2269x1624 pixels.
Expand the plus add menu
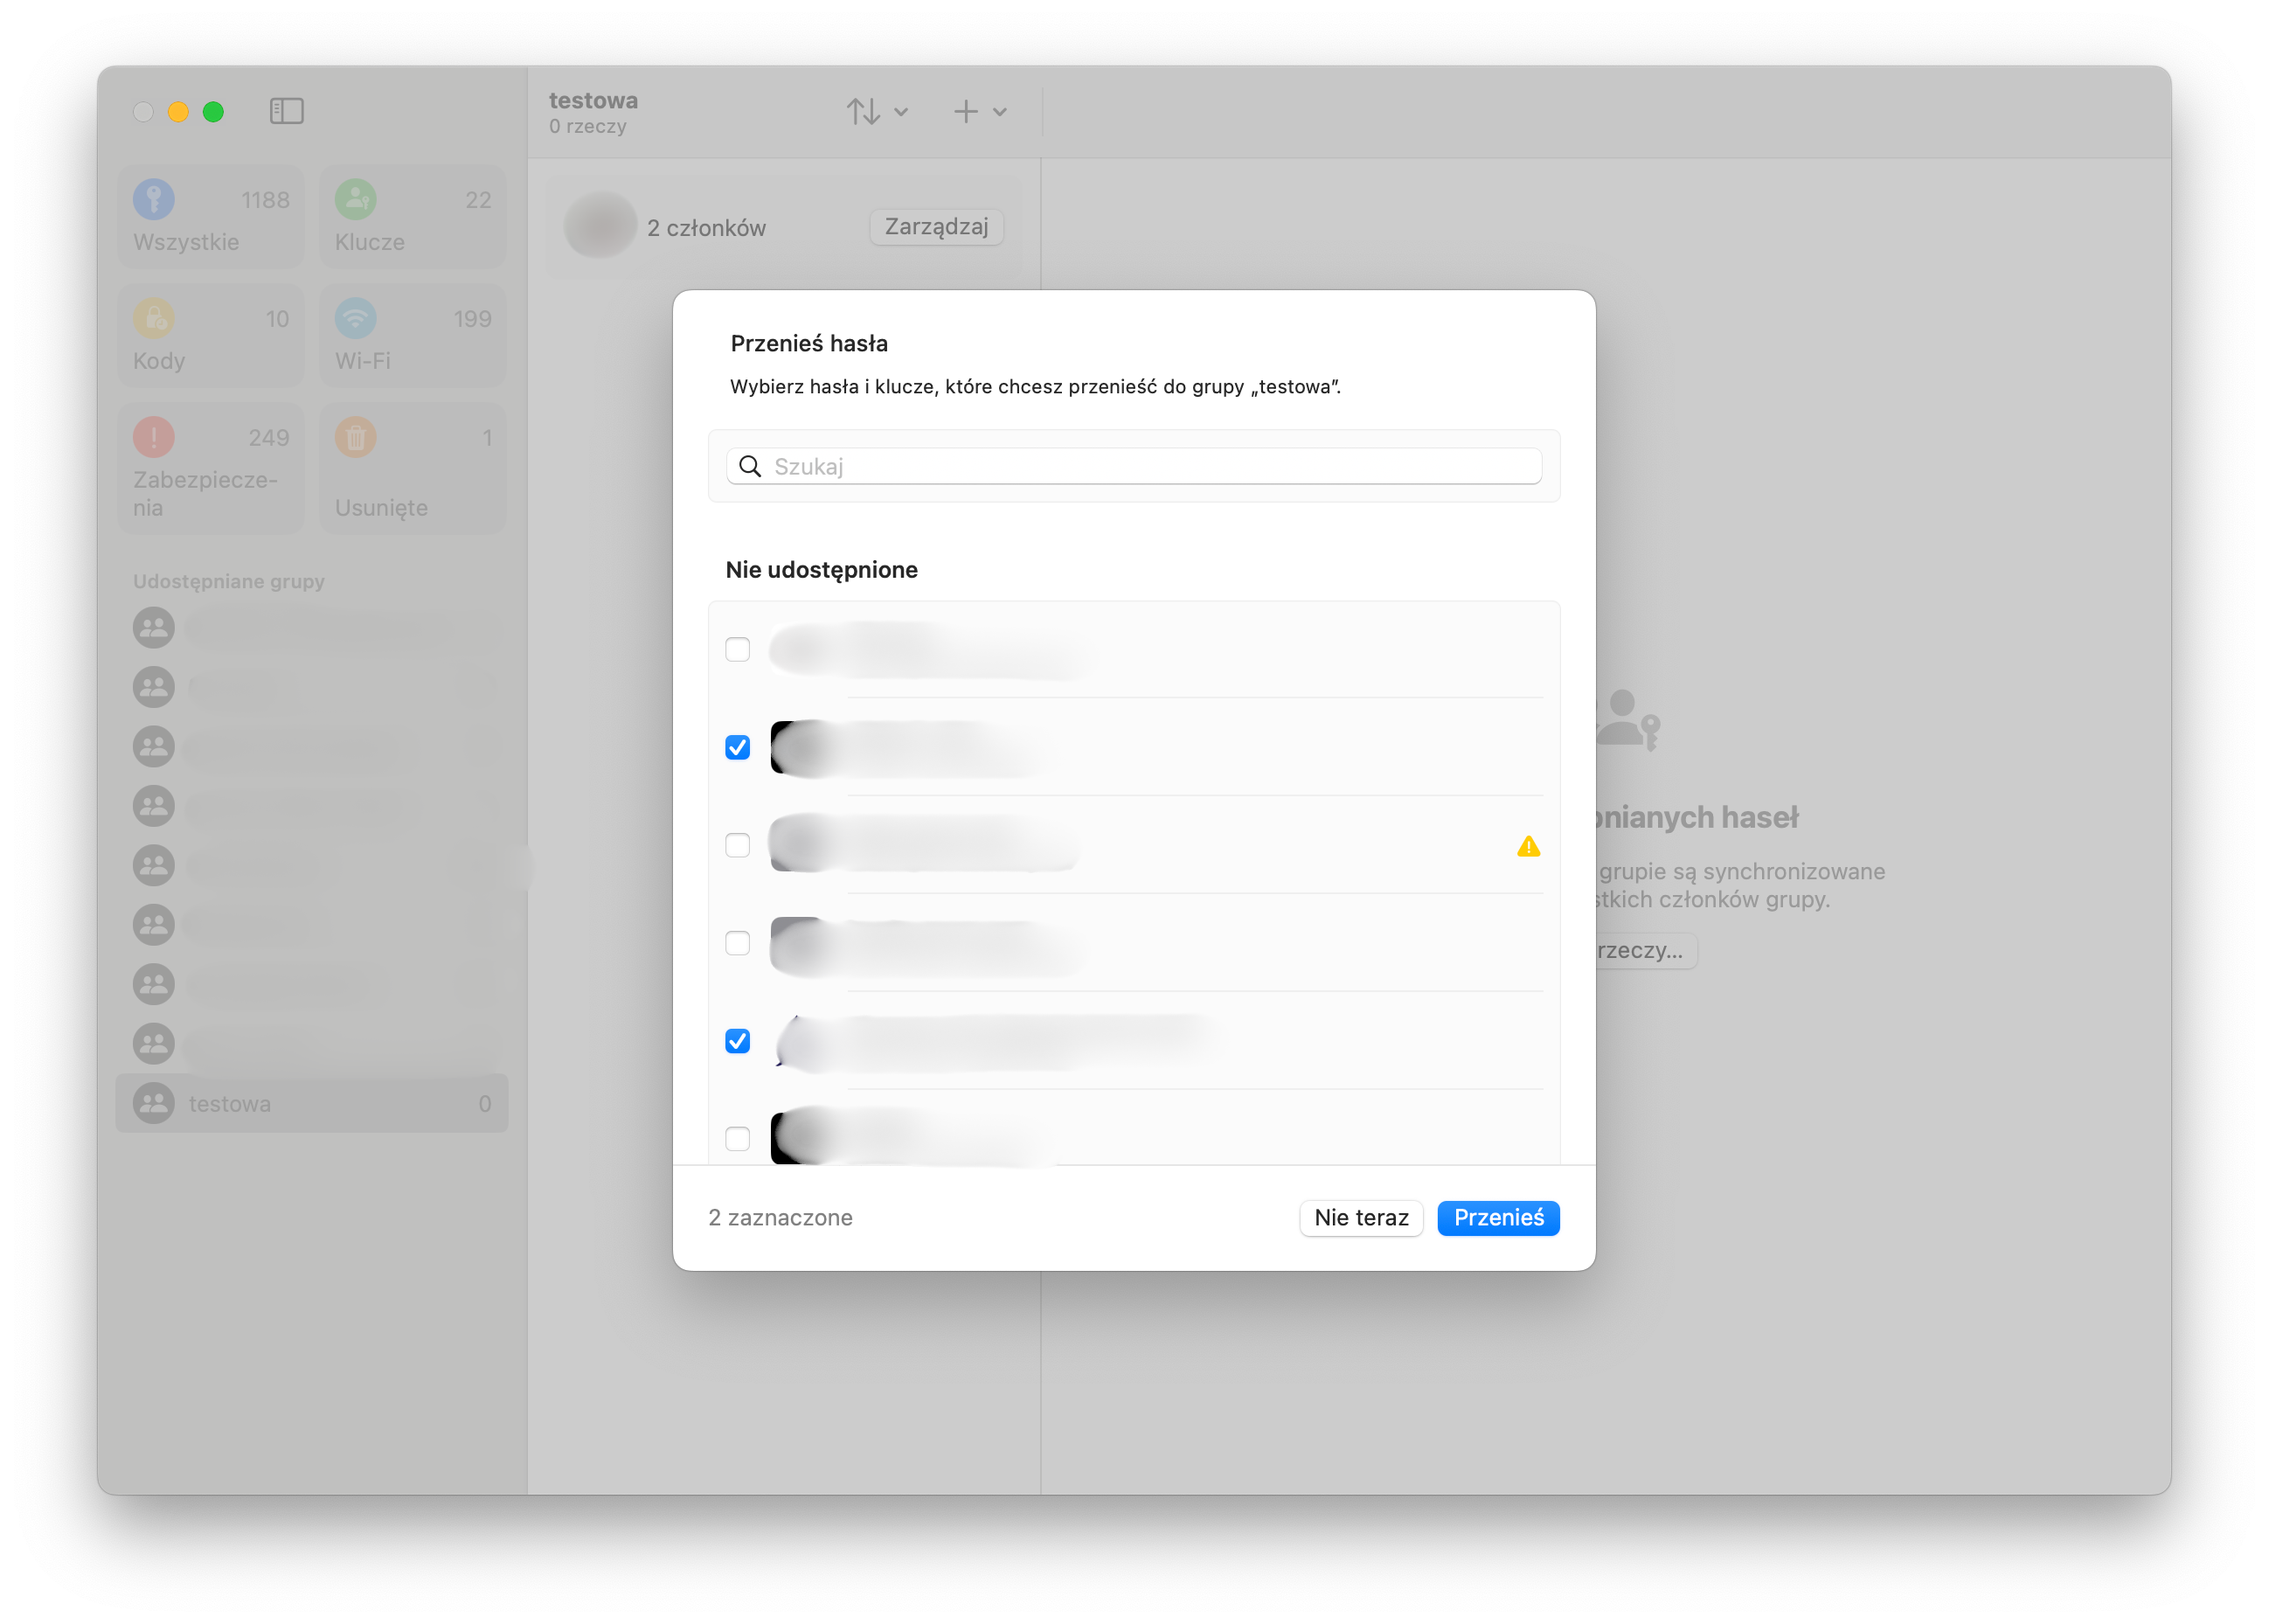tap(979, 111)
